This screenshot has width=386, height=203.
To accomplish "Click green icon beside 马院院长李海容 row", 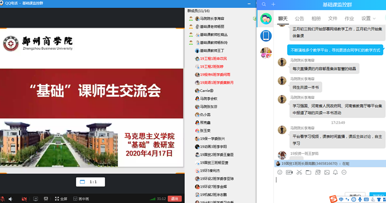I will click(x=255, y=19).
